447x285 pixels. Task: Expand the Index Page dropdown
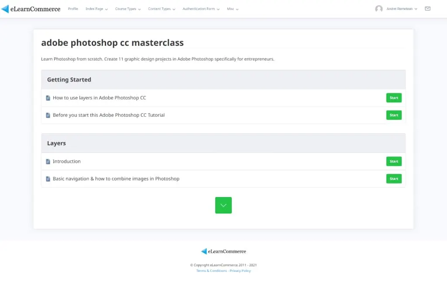pyautogui.click(x=96, y=9)
